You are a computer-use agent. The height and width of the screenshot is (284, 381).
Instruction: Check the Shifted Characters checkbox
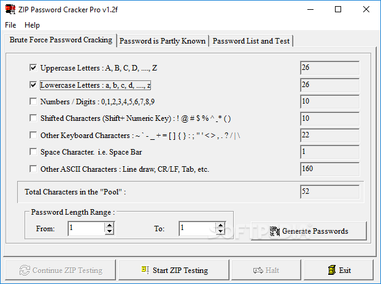pos(33,118)
